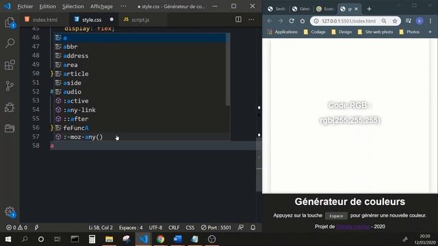Open Chrome home page
The width and height of the screenshot is (438, 246).
[x=302, y=21]
